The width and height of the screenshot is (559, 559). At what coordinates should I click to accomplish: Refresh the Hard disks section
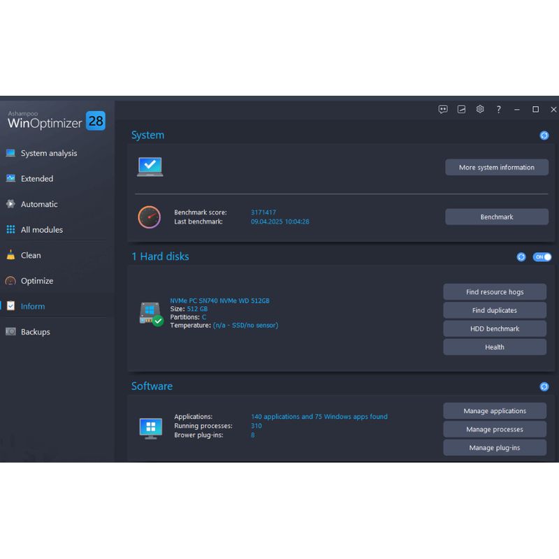click(x=521, y=257)
